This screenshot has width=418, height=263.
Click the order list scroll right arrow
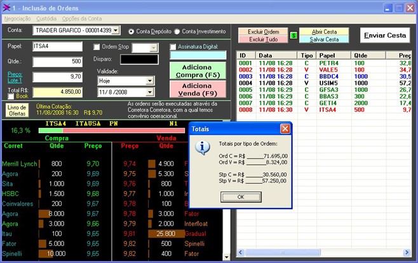coord(407,252)
